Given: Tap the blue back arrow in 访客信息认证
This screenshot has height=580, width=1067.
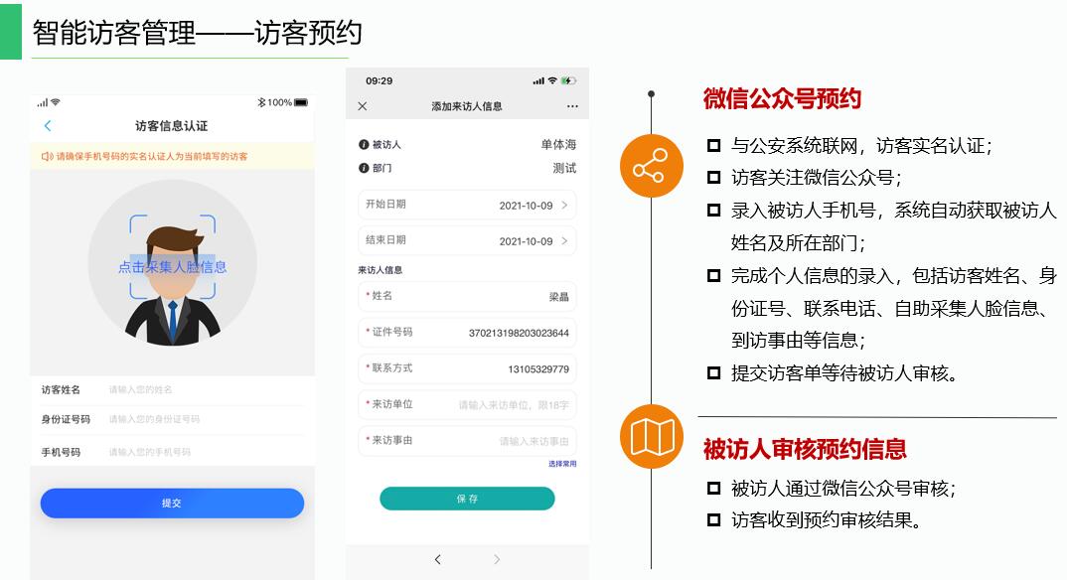Looking at the screenshot, I should [x=48, y=126].
